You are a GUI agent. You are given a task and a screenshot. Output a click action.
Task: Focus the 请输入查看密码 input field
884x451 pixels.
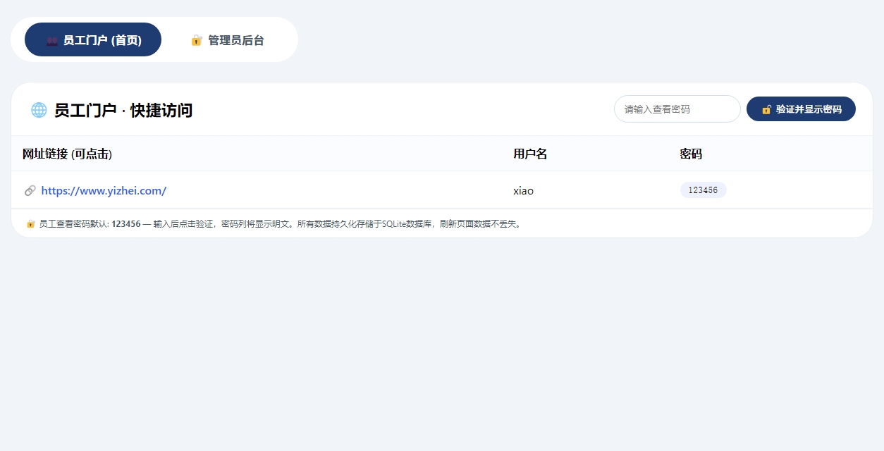click(x=677, y=109)
